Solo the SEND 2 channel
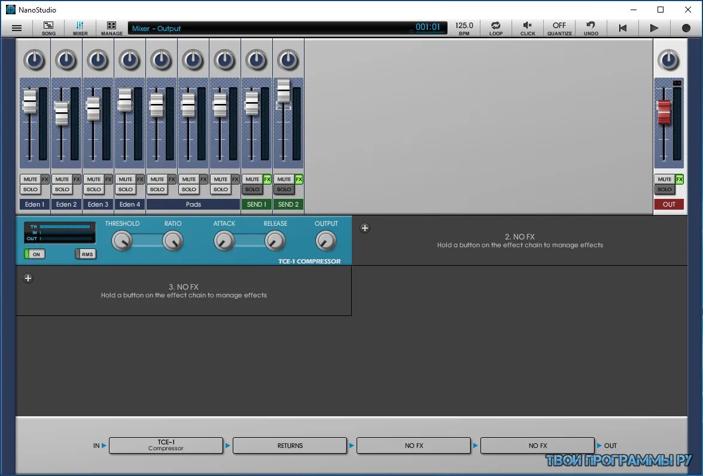703x476 pixels. click(284, 190)
